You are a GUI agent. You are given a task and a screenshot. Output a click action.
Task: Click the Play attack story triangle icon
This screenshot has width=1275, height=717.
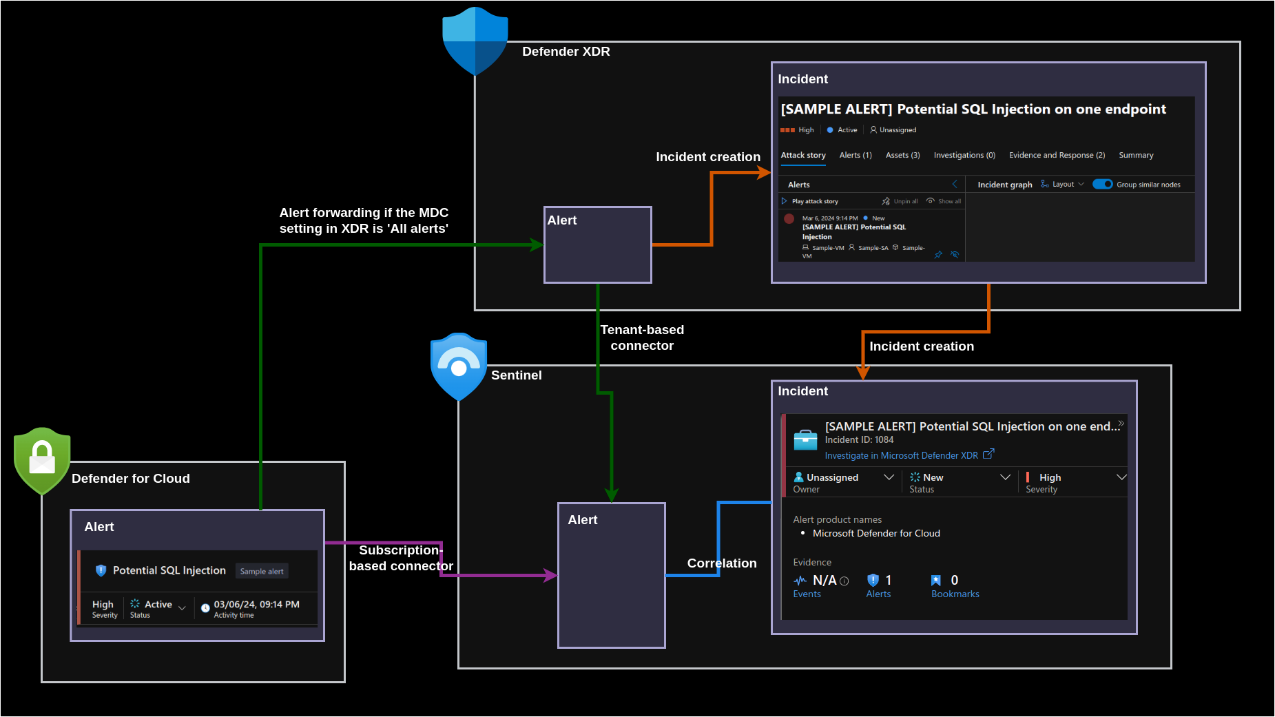[784, 201]
